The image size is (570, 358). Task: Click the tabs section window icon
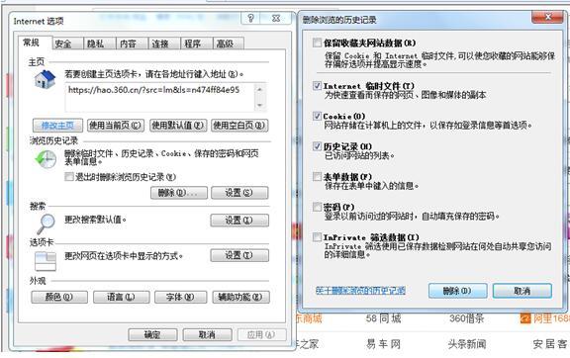coord(46,262)
